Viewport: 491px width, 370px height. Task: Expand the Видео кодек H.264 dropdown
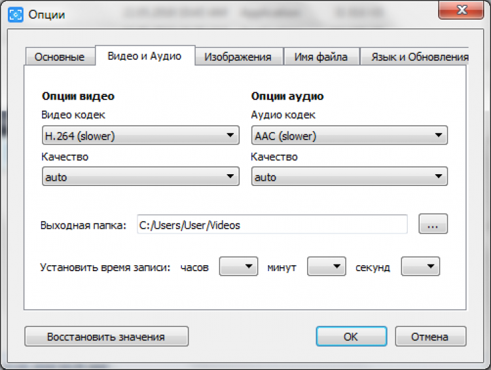coord(140,136)
